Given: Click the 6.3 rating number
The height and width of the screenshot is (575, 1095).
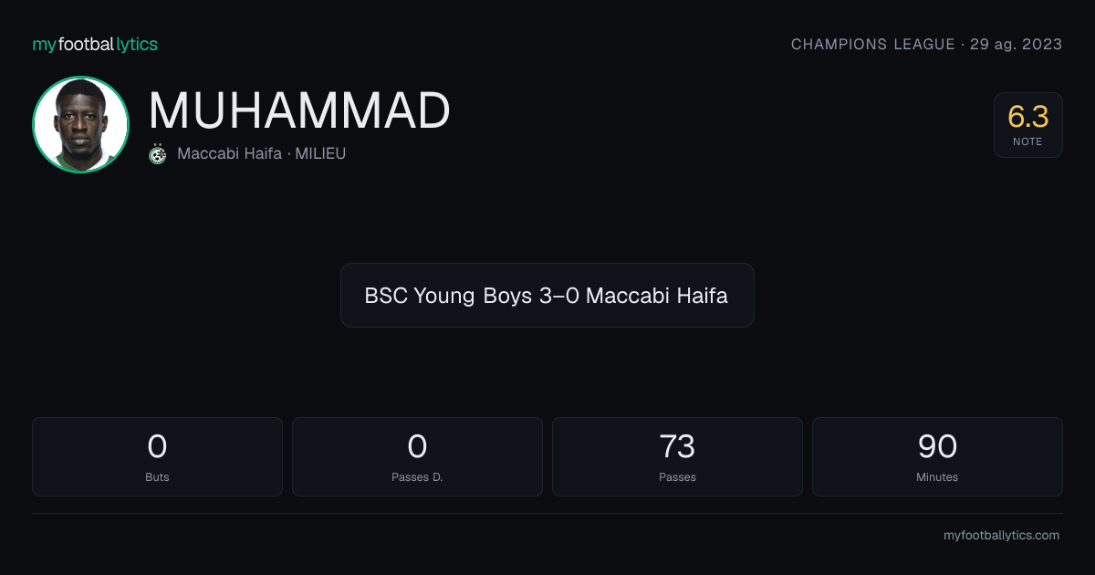Looking at the screenshot, I should tap(1028, 117).
